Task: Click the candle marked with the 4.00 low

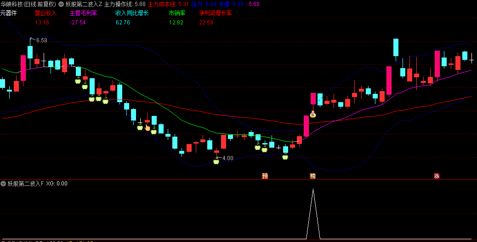Action: 216,151
